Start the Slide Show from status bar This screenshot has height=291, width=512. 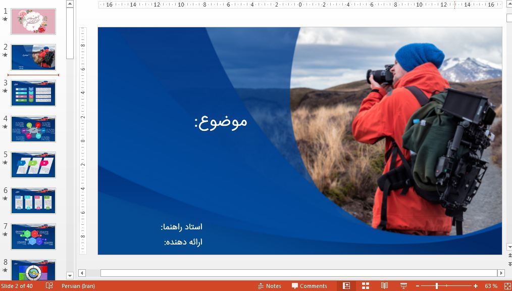[403, 286]
